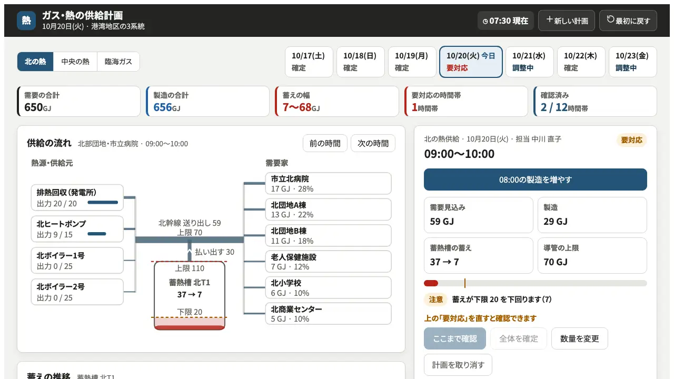Click the 確認済み 2 / 12 card
The width and height of the screenshot is (674, 379).
pos(595,101)
